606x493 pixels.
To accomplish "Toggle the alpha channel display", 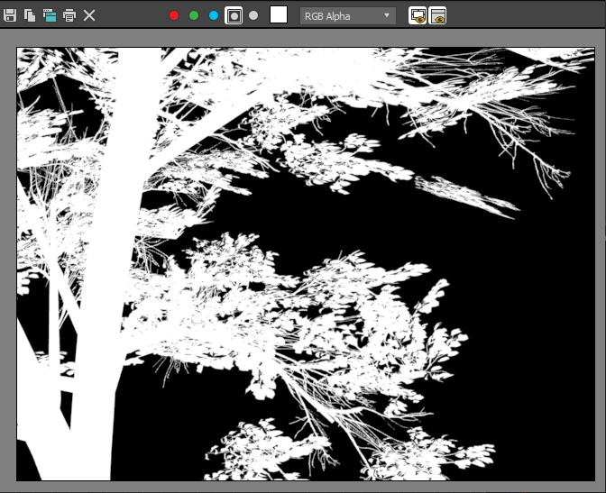I will (234, 16).
